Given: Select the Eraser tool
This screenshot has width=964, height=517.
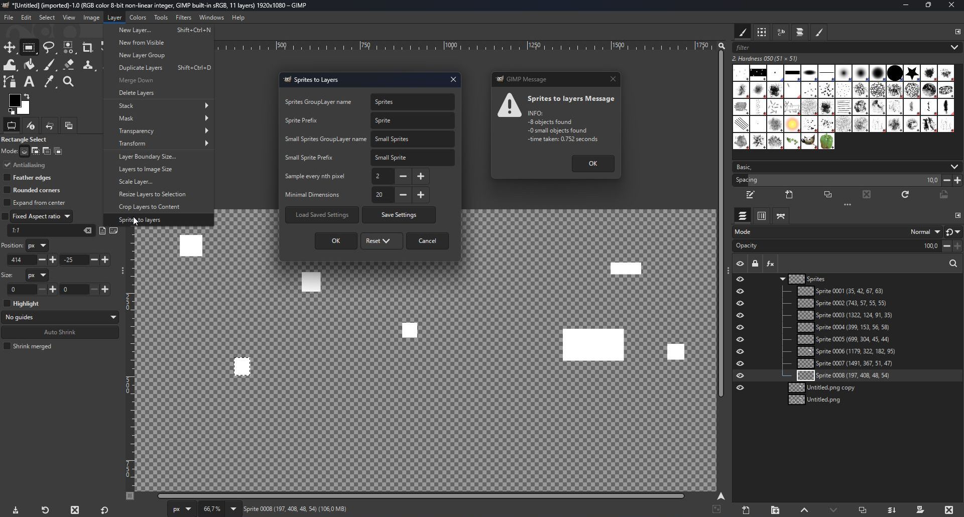Looking at the screenshot, I should click(x=69, y=65).
